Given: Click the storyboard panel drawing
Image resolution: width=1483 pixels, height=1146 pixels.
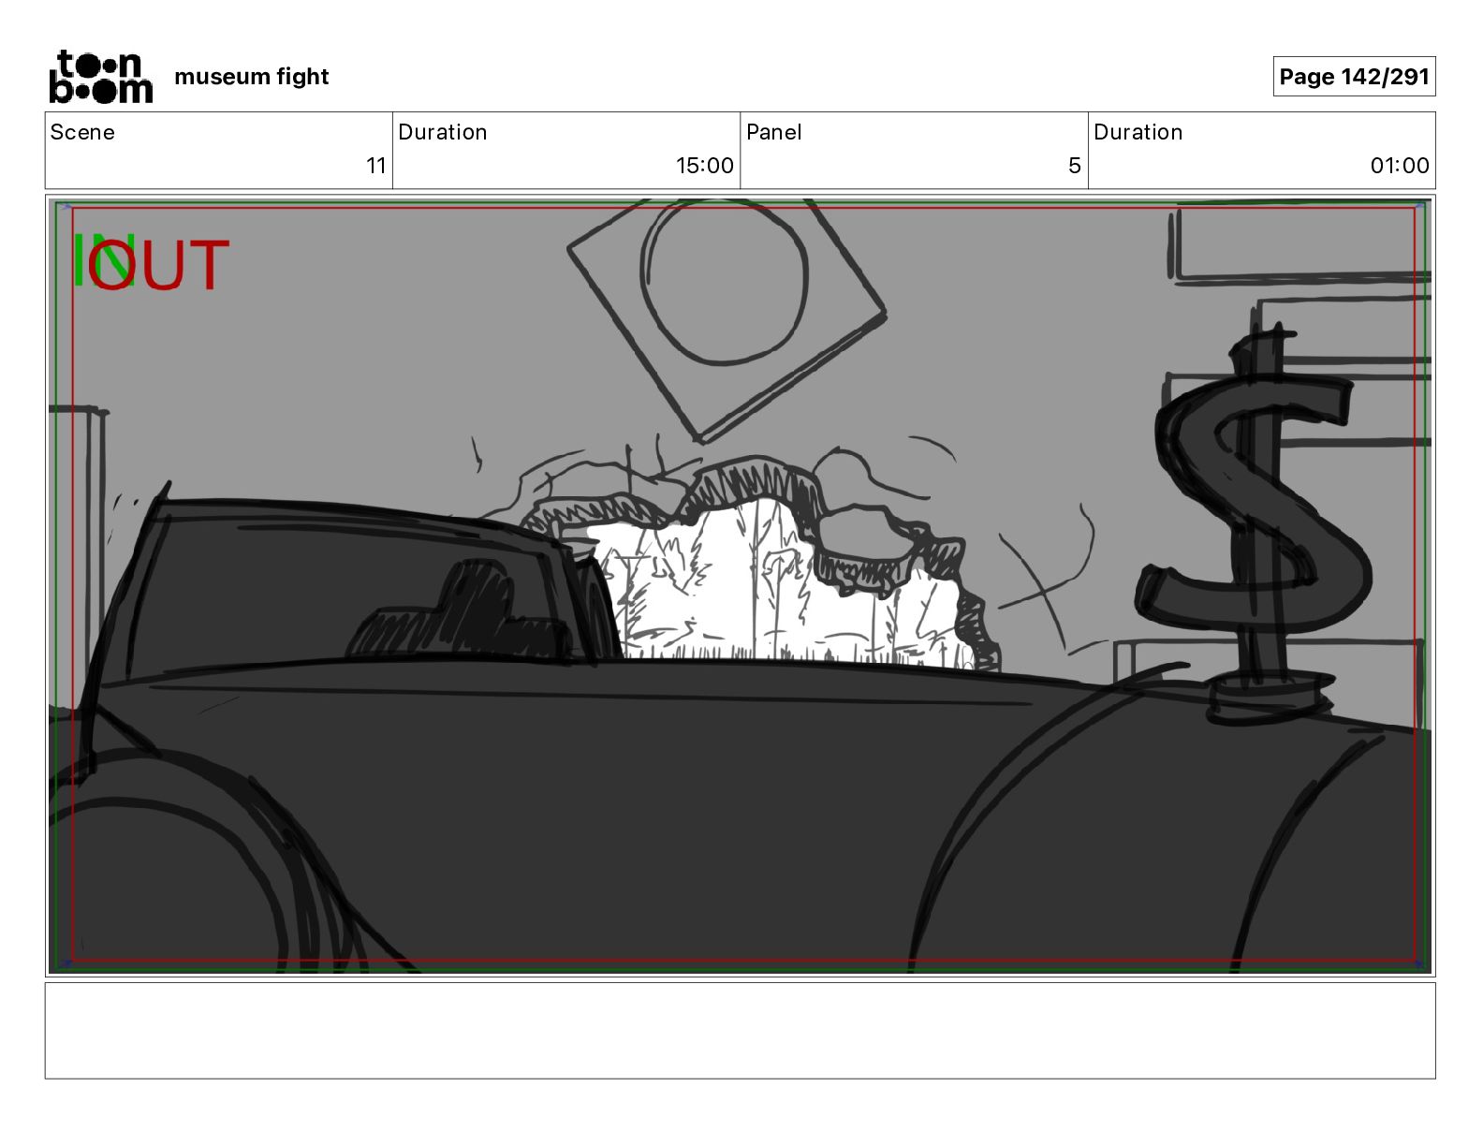Looking at the screenshot, I should click(740, 586).
